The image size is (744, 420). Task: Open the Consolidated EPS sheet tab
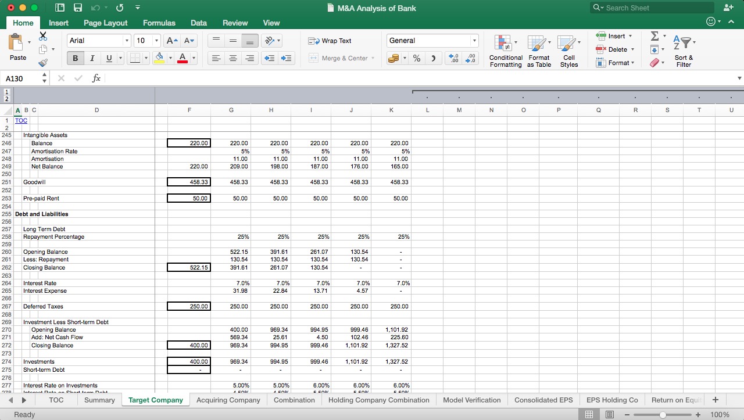pos(543,400)
